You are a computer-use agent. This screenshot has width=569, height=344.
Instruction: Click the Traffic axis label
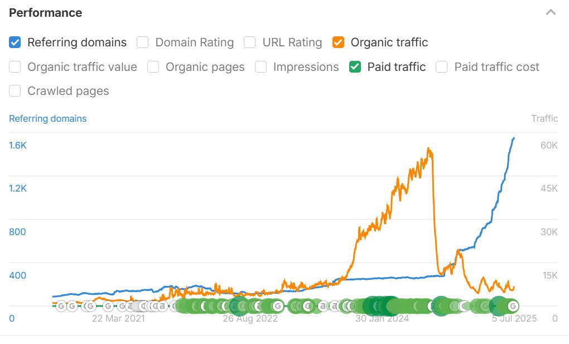tap(544, 119)
